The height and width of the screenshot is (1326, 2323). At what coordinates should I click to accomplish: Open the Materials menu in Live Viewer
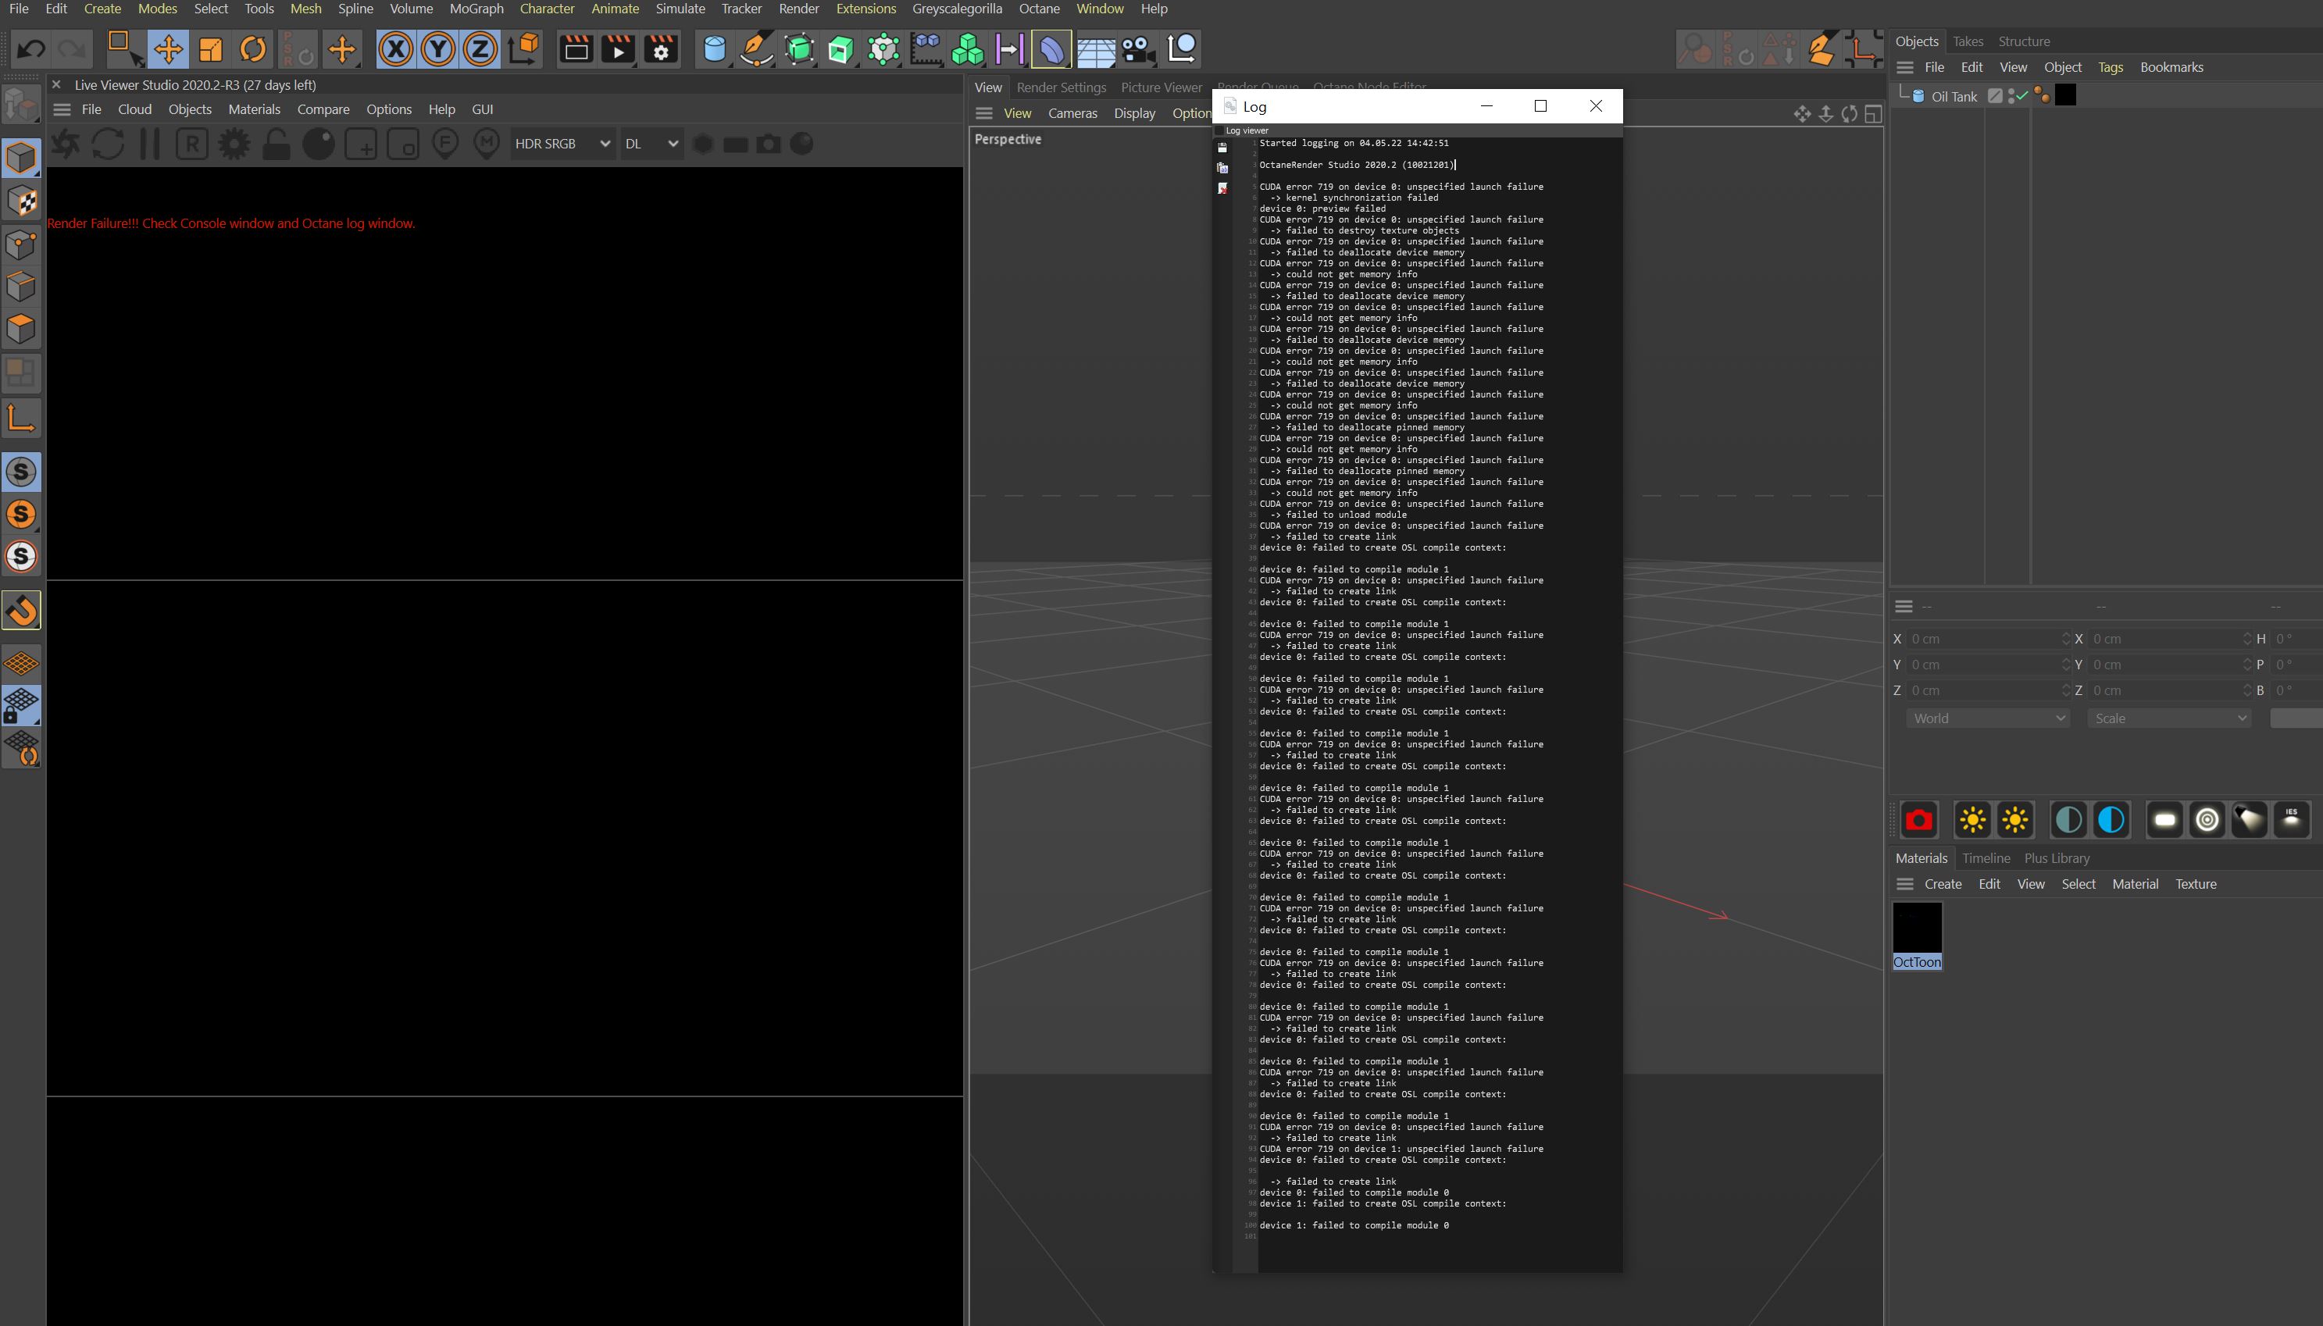(254, 109)
